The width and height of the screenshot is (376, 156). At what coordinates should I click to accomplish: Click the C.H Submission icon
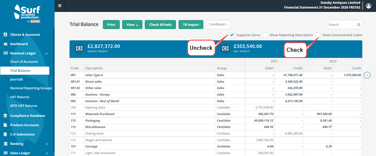tap(5, 134)
